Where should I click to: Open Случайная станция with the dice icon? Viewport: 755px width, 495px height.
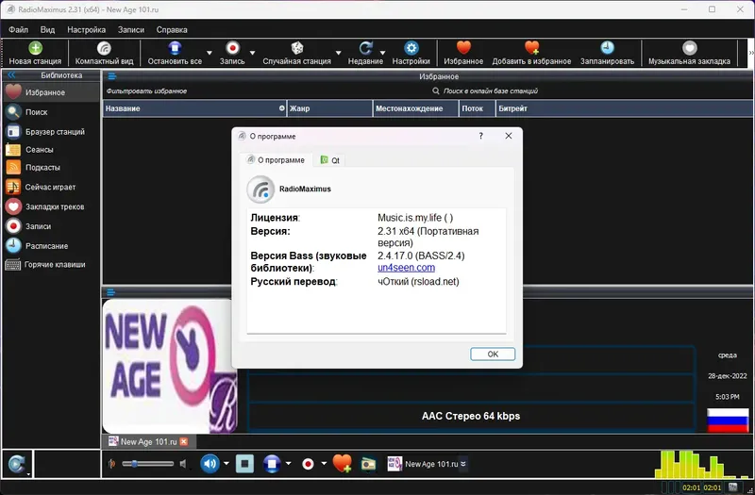[296, 53]
